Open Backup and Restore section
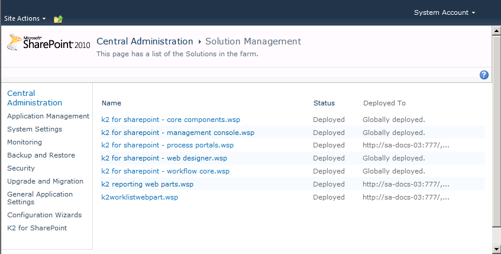 pos(41,155)
